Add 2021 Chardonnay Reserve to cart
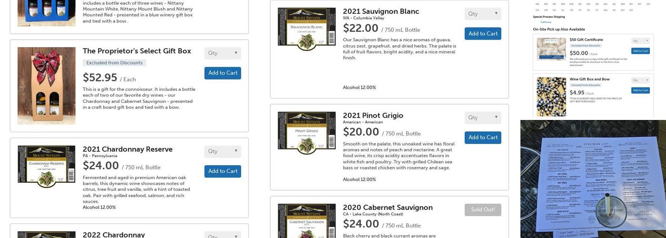This screenshot has height=238, width=666. [223, 171]
